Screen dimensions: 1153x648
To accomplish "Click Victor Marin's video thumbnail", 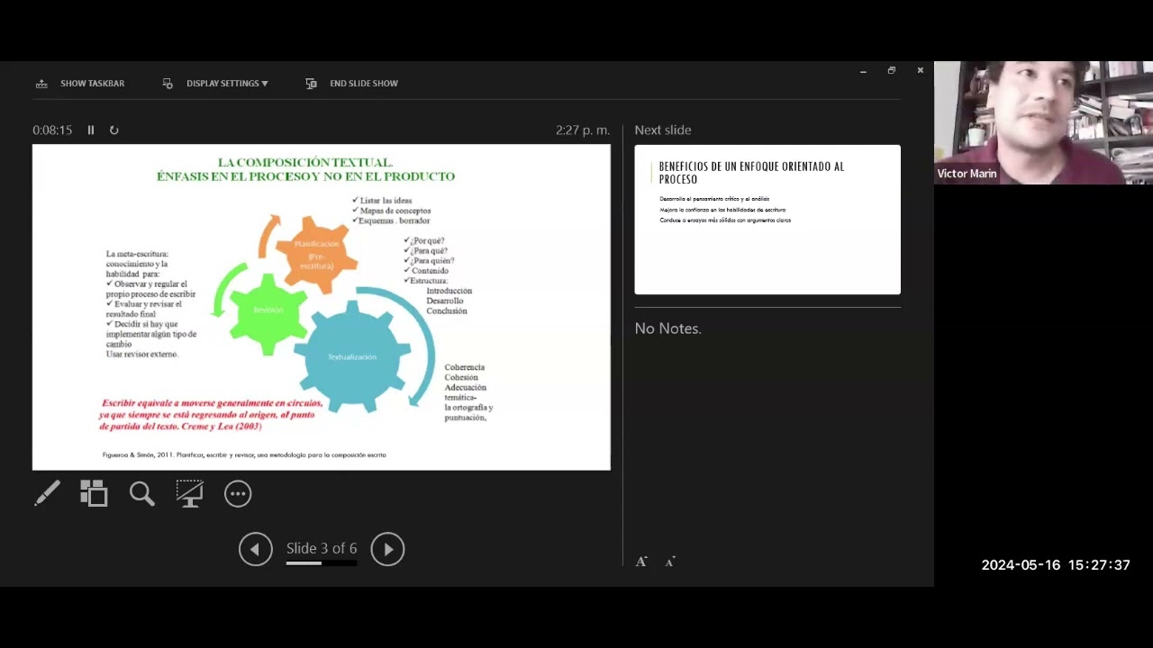I will [x=1043, y=122].
